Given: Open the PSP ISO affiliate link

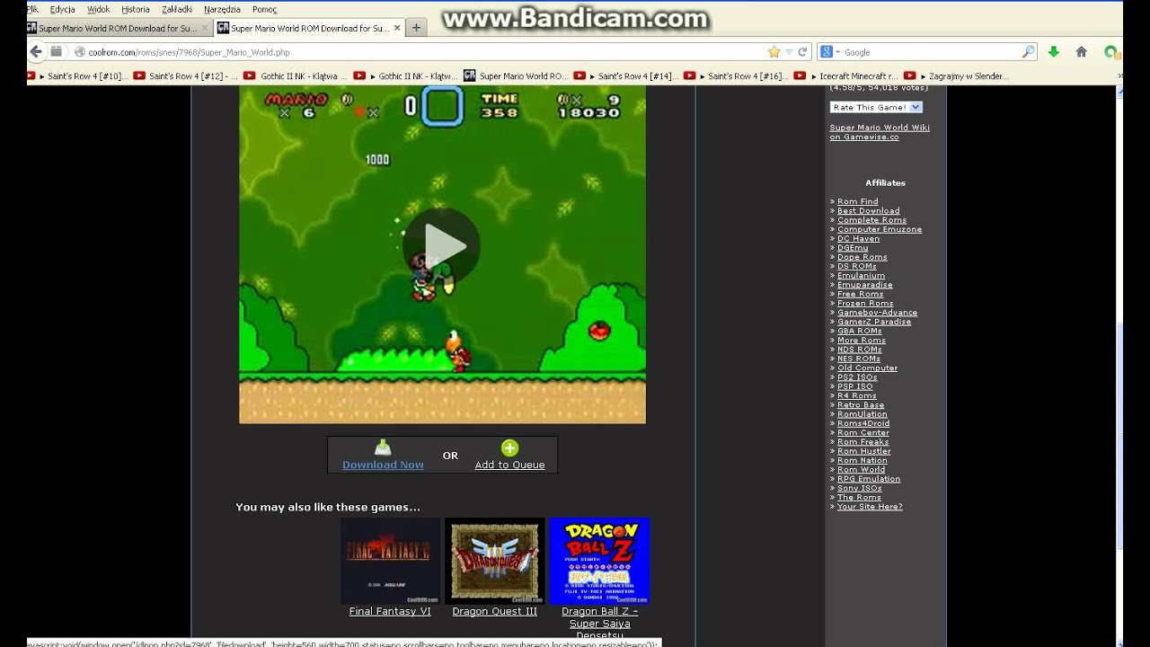Looking at the screenshot, I should point(854,386).
